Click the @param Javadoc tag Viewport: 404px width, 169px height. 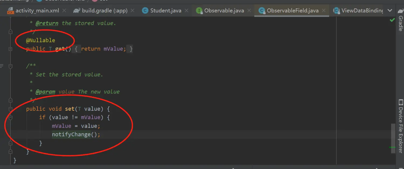coord(46,92)
